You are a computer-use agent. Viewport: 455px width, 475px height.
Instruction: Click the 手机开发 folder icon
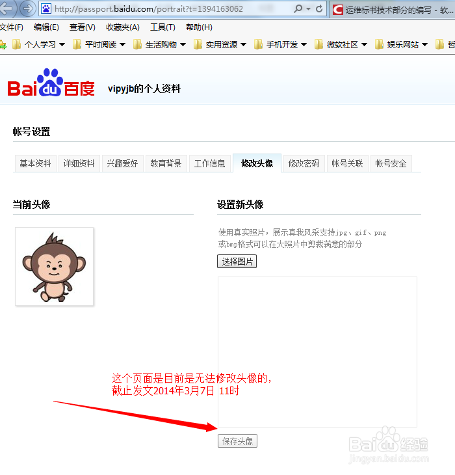[x=258, y=44]
